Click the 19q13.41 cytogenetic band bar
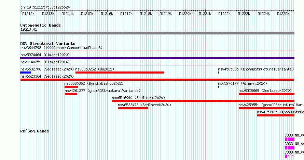The height and width of the screenshot is (160, 304). coord(157,33)
